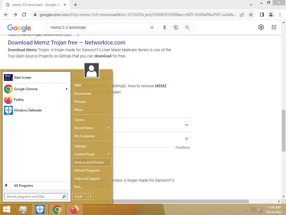
Task: Click the Lock button
Action: (x=80, y=197)
